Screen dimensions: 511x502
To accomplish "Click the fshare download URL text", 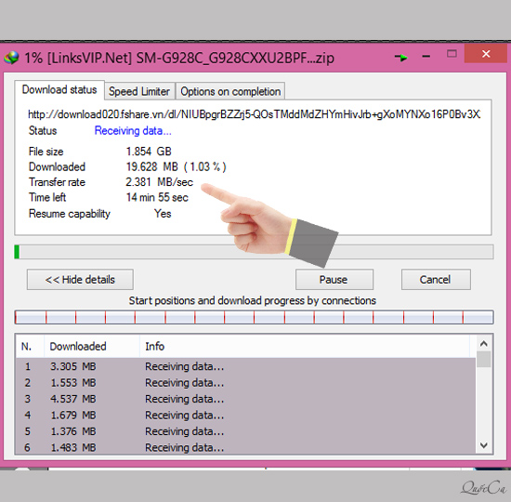I will point(254,114).
